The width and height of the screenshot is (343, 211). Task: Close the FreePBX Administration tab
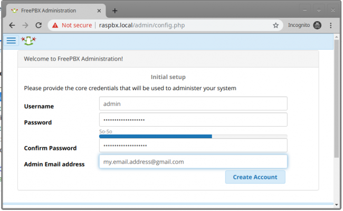[99, 11]
